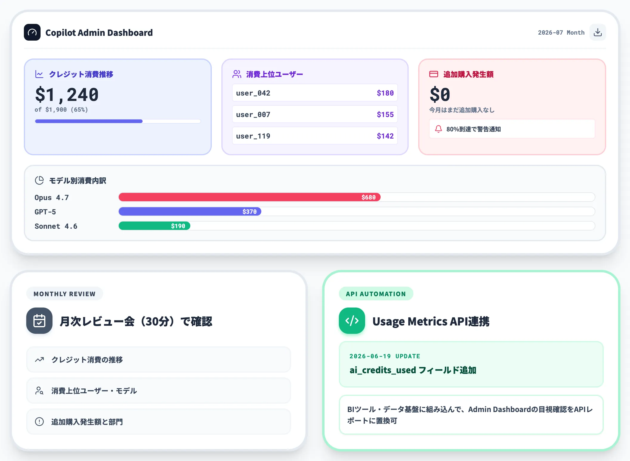Click the BIツール description box
This screenshot has width=630, height=461.
[471, 415]
